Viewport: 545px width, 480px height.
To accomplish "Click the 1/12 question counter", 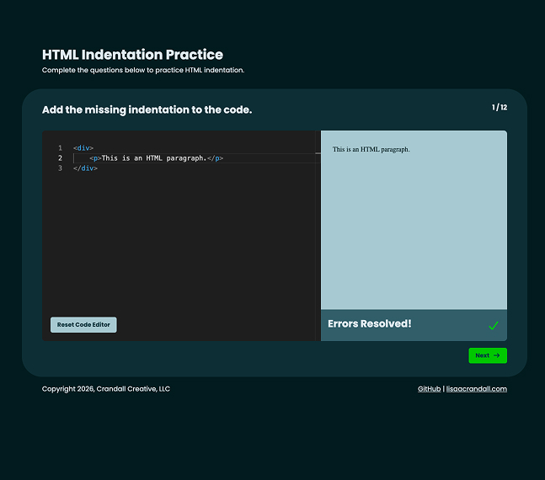I will 500,108.
